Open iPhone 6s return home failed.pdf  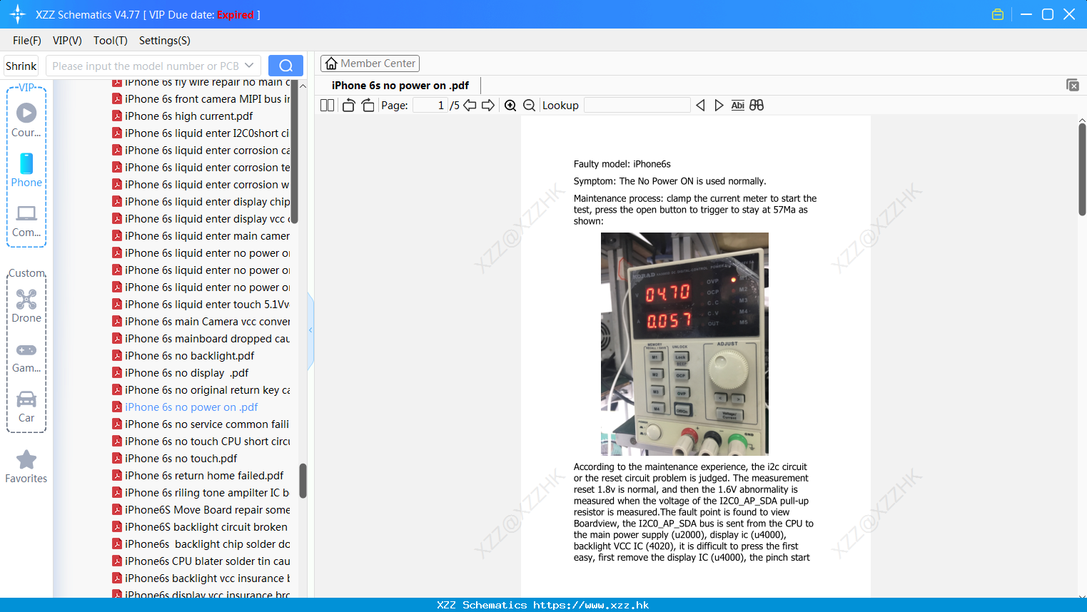pyautogui.click(x=198, y=476)
